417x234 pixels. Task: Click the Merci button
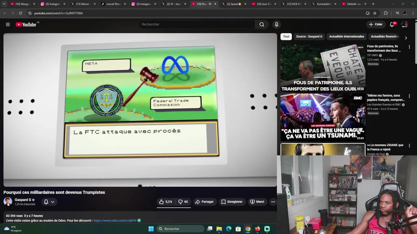257,202
